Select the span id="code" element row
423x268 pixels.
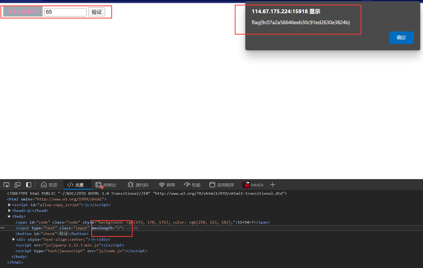pyautogui.click(x=143, y=222)
